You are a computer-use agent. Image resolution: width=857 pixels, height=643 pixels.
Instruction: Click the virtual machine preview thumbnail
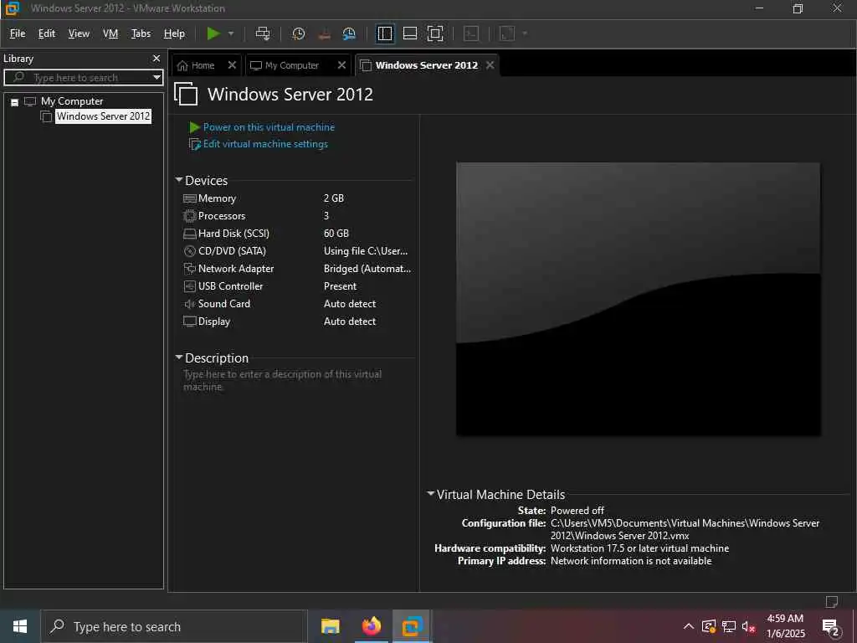pyautogui.click(x=638, y=299)
